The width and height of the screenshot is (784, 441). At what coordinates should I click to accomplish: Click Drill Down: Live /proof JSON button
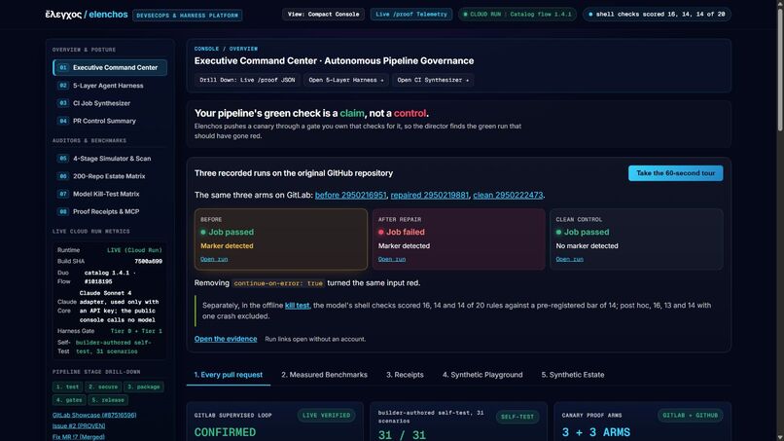247,80
